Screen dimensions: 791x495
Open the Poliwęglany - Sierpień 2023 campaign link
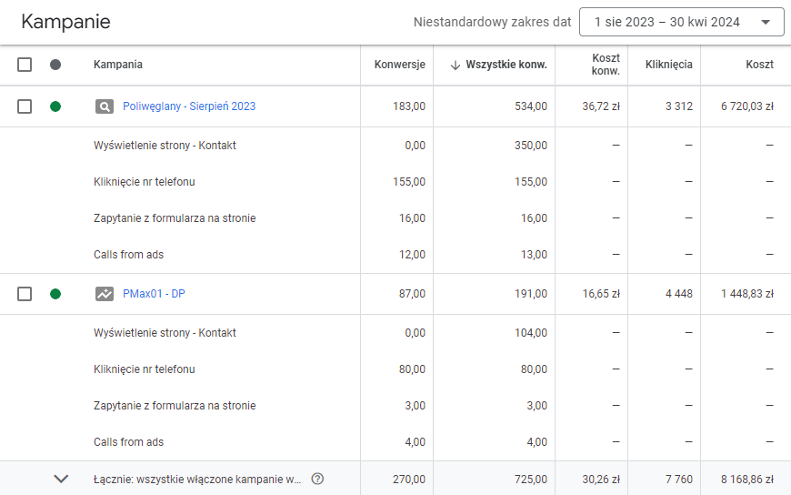click(x=189, y=106)
